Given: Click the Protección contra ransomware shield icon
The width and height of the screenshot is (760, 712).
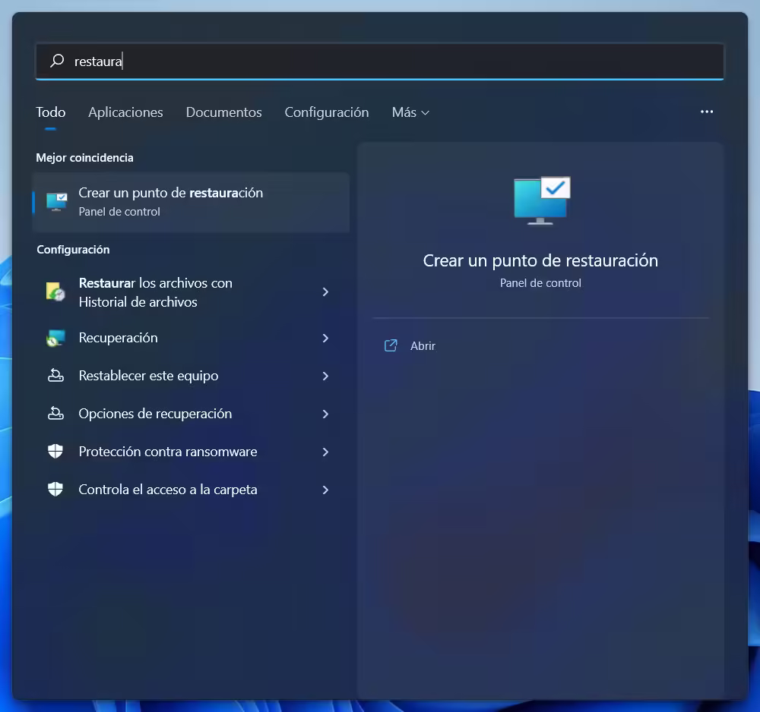Looking at the screenshot, I should point(55,451).
